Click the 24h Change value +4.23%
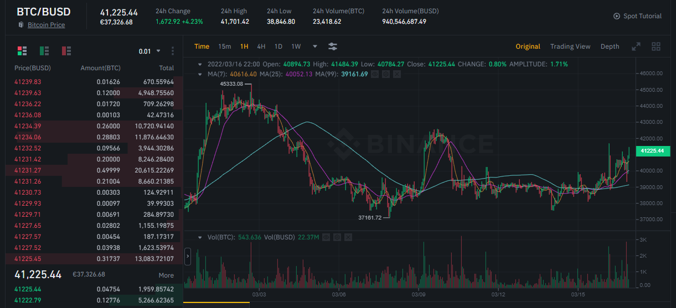The image size is (676, 308). 192,22
